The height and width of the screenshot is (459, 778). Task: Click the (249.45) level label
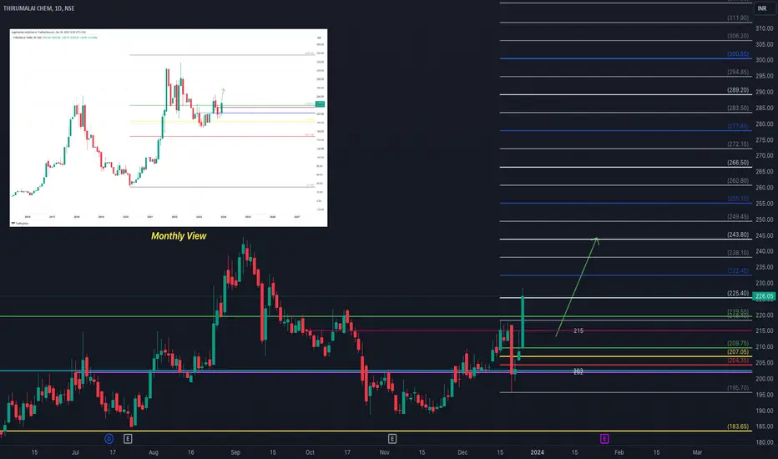738,216
